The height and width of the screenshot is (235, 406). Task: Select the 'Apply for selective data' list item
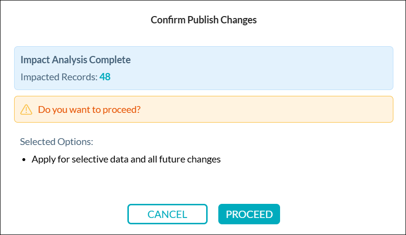point(126,159)
